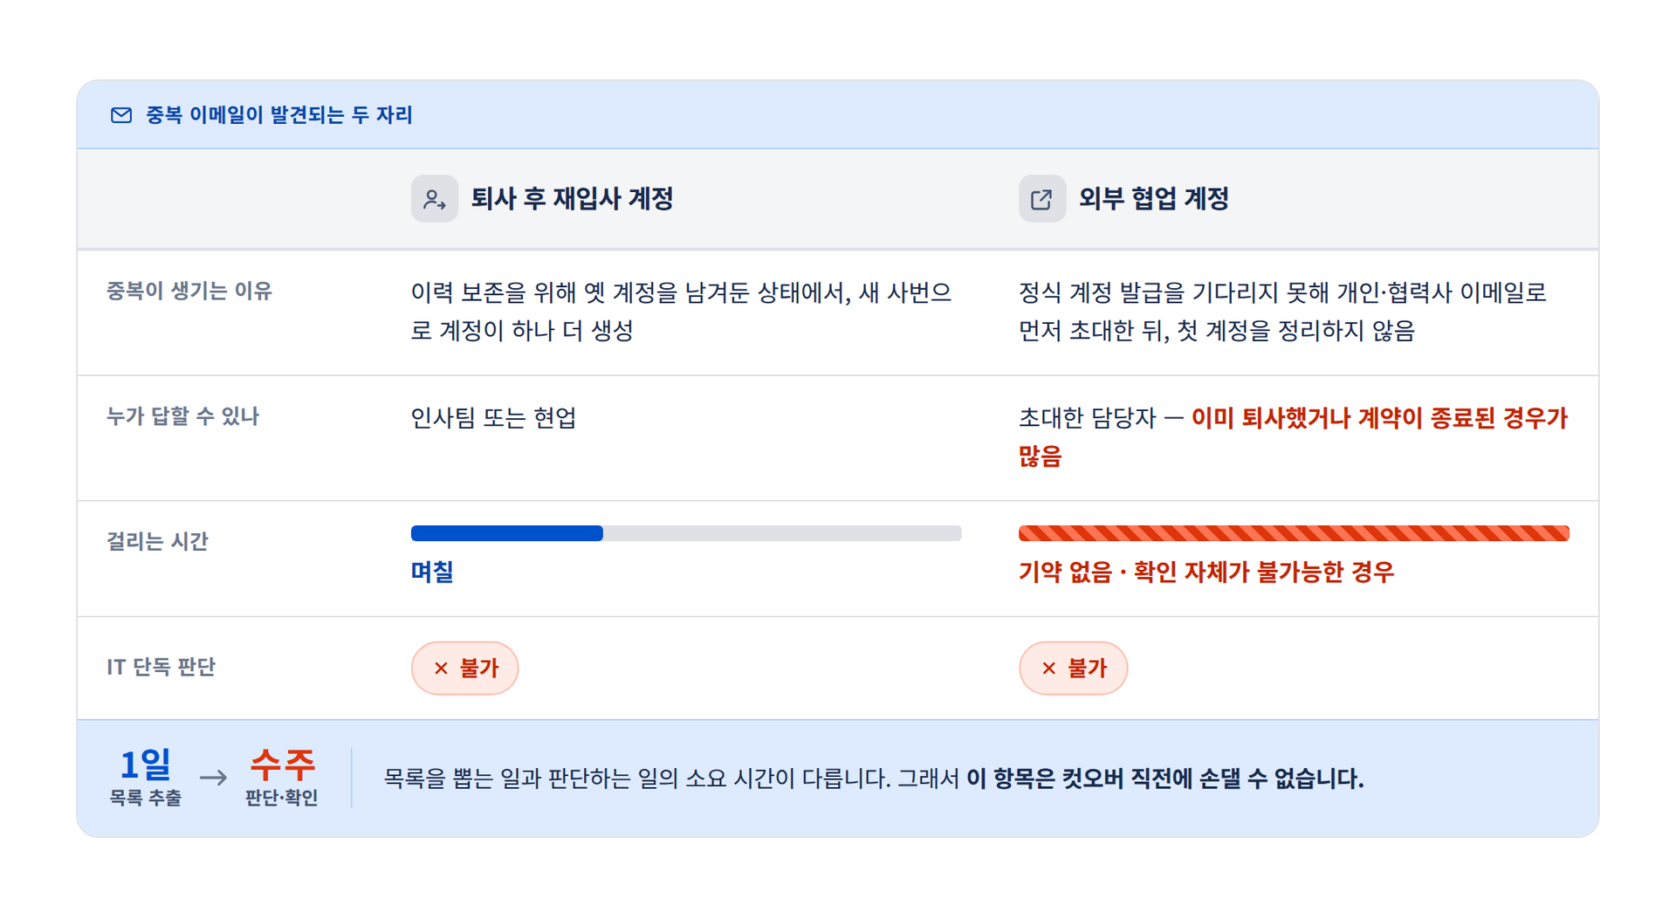Click the IT 단독 판단 row label
Screen dimensions: 1676x919
(x=161, y=667)
